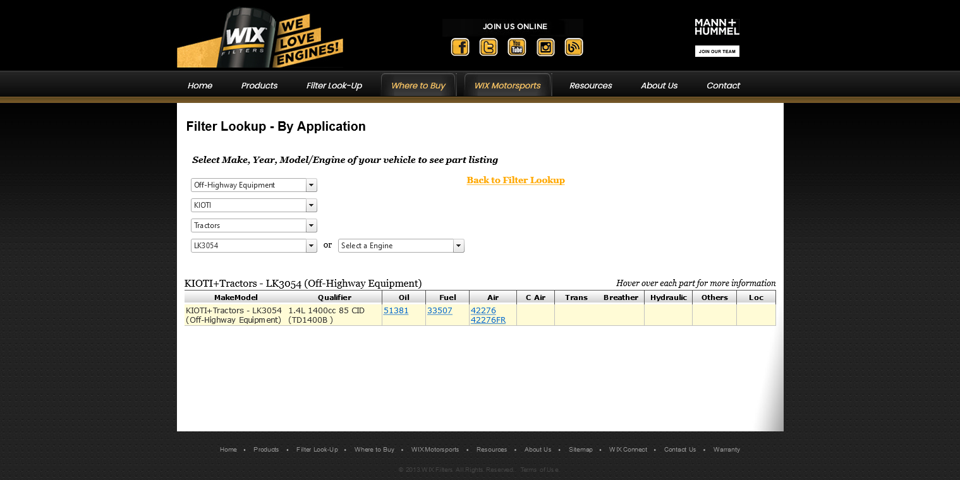The width and height of the screenshot is (960, 480).
Task: Click the Mann+Hummel logo
Action: tap(717, 27)
